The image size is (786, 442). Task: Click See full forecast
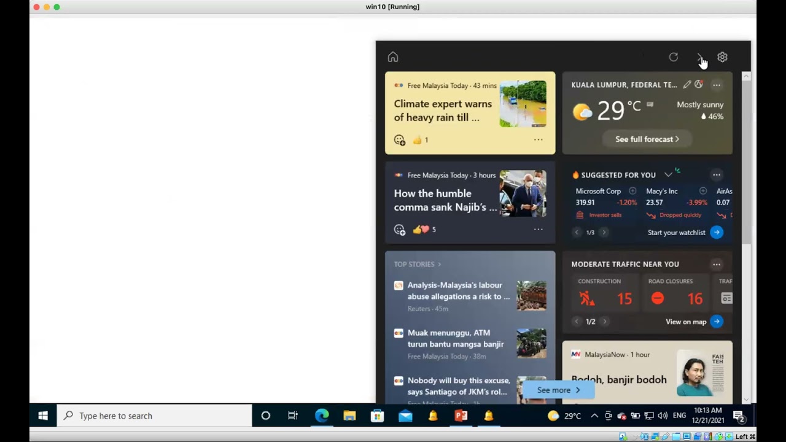pyautogui.click(x=647, y=139)
